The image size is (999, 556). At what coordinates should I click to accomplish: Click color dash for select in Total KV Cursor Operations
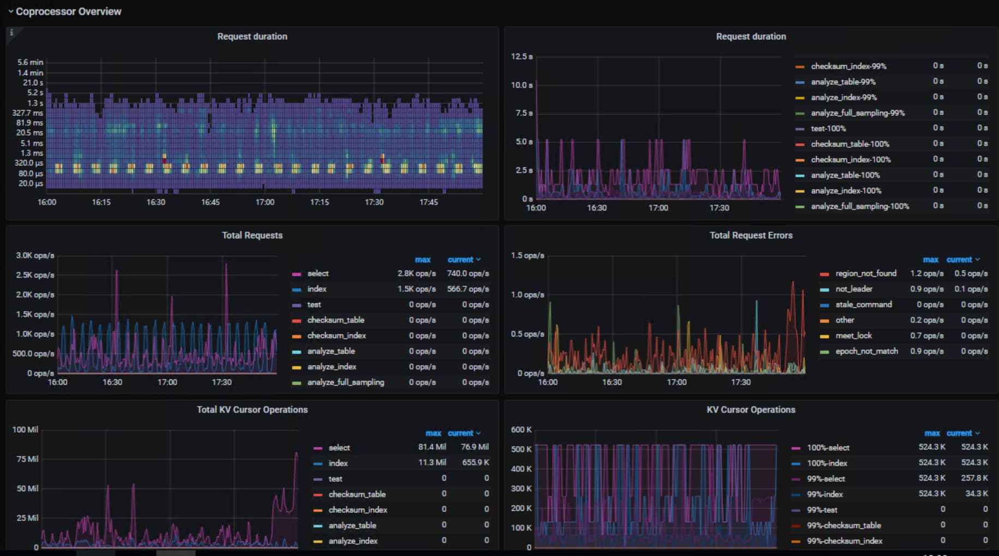[318, 448]
